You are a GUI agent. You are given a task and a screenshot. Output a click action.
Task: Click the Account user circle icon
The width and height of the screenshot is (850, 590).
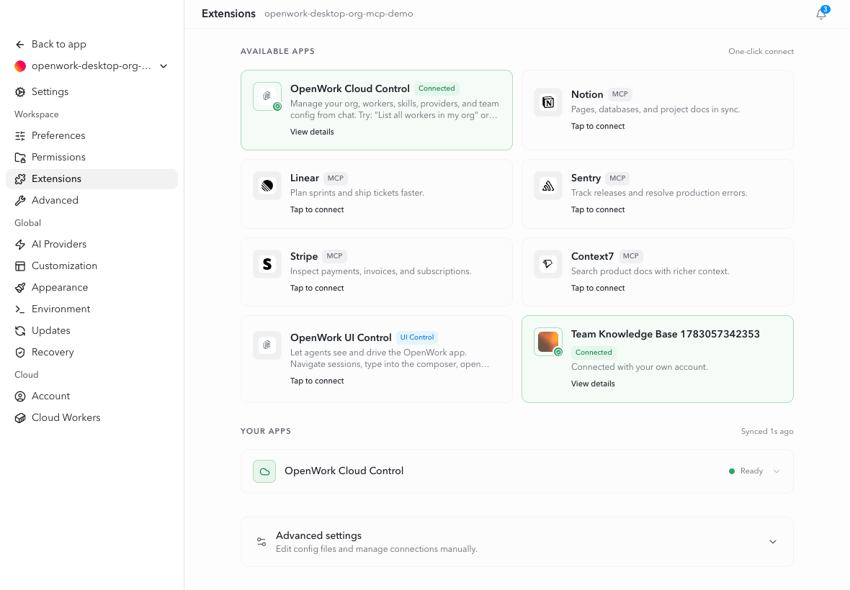coord(20,396)
